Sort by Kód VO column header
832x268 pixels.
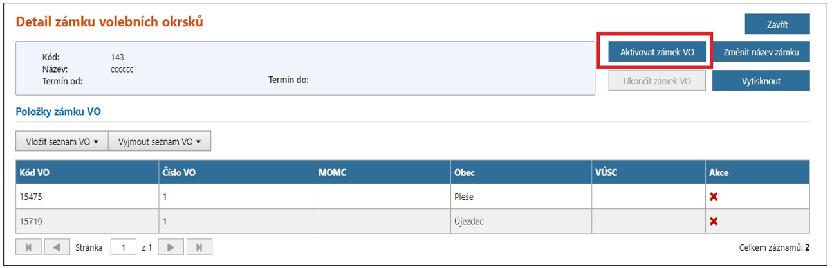tap(35, 173)
